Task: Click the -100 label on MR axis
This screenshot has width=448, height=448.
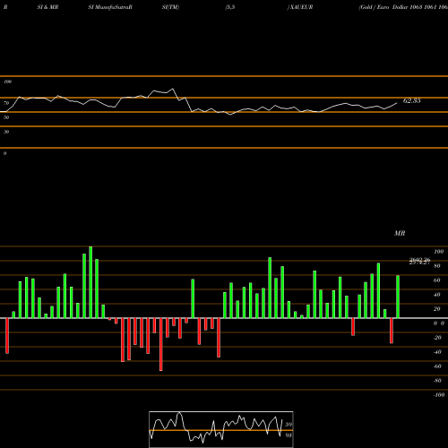Action: 439,395
